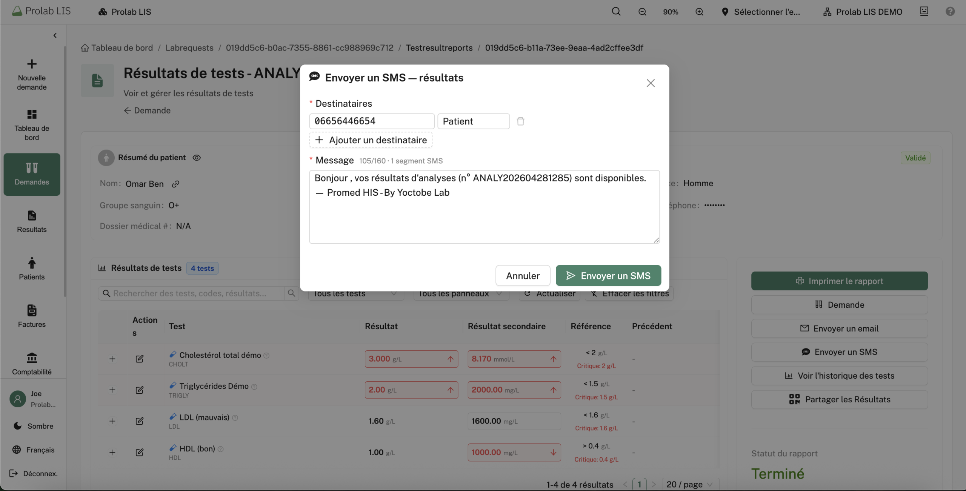Open Resultats section in sidebar
Screen dimensions: 966x491
click(32, 222)
